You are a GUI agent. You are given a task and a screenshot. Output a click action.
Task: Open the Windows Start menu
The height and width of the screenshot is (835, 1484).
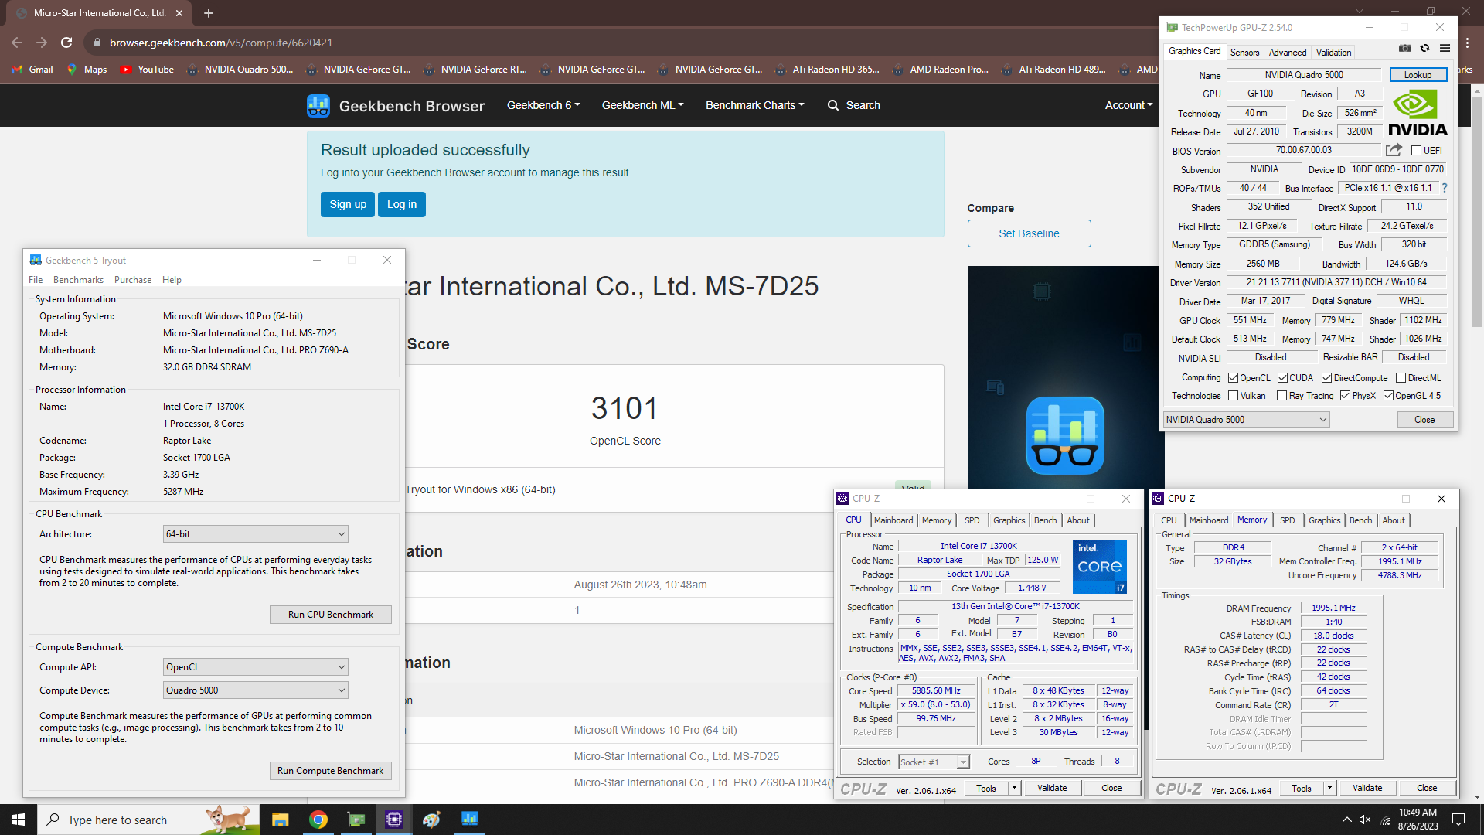click(x=19, y=820)
